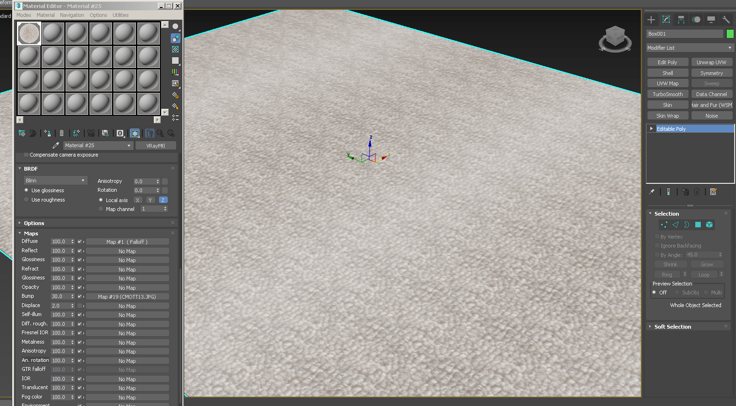736x406 pixels.
Task: Select Use roughness radio button
Action: point(26,200)
